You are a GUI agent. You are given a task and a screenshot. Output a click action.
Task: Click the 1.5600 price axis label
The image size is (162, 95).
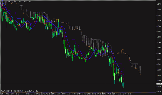tap(159, 26)
